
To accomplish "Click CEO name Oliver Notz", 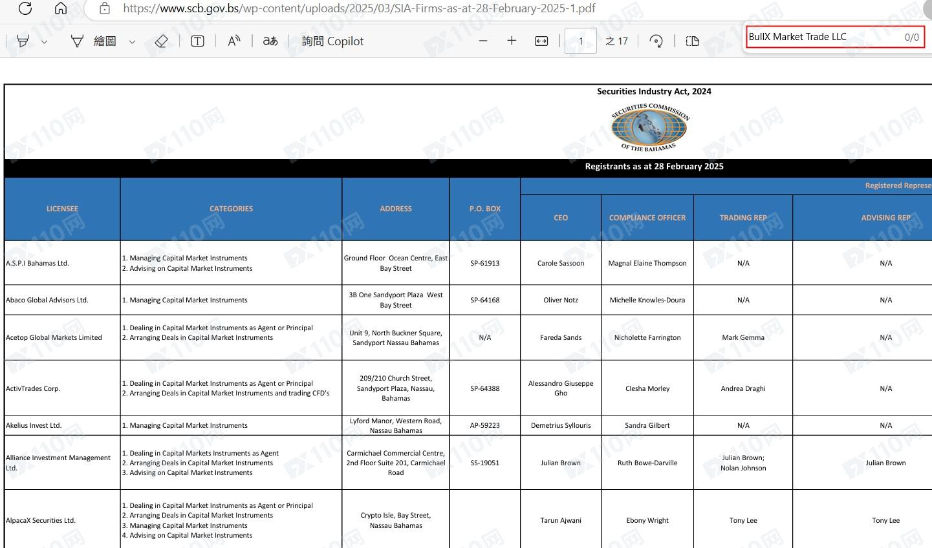I will (x=561, y=300).
